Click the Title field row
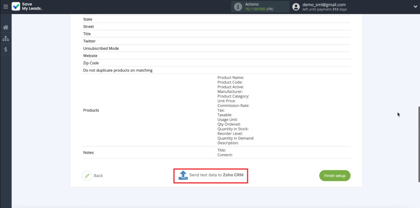 (x=216, y=34)
